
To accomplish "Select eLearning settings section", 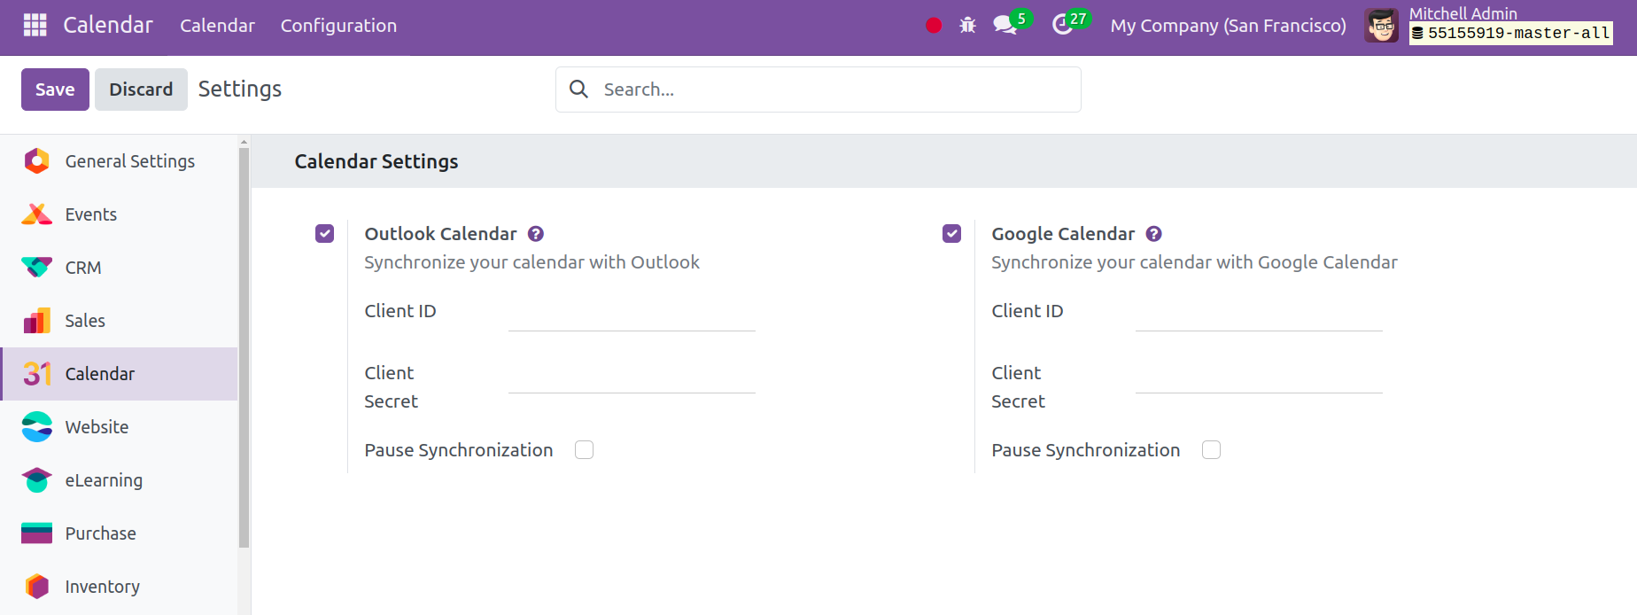I will click(x=120, y=480).
